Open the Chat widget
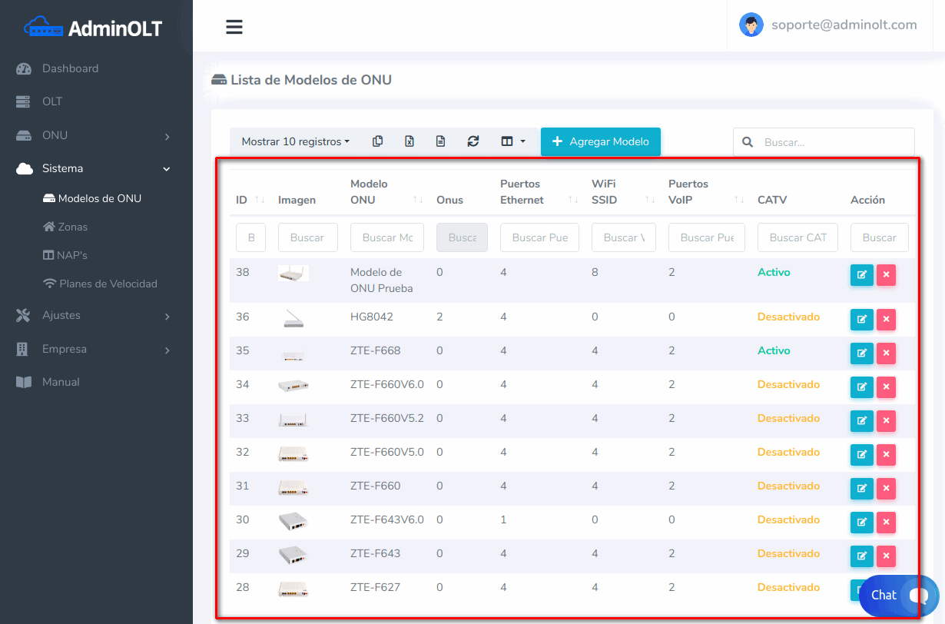945x624 pixels. (898, 595)
